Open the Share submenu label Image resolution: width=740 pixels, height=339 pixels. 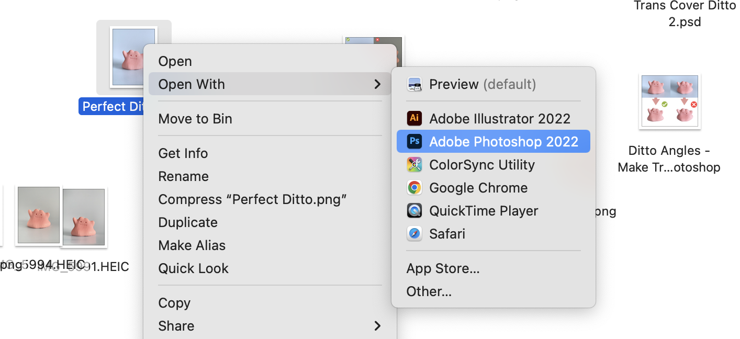point(176,326)
